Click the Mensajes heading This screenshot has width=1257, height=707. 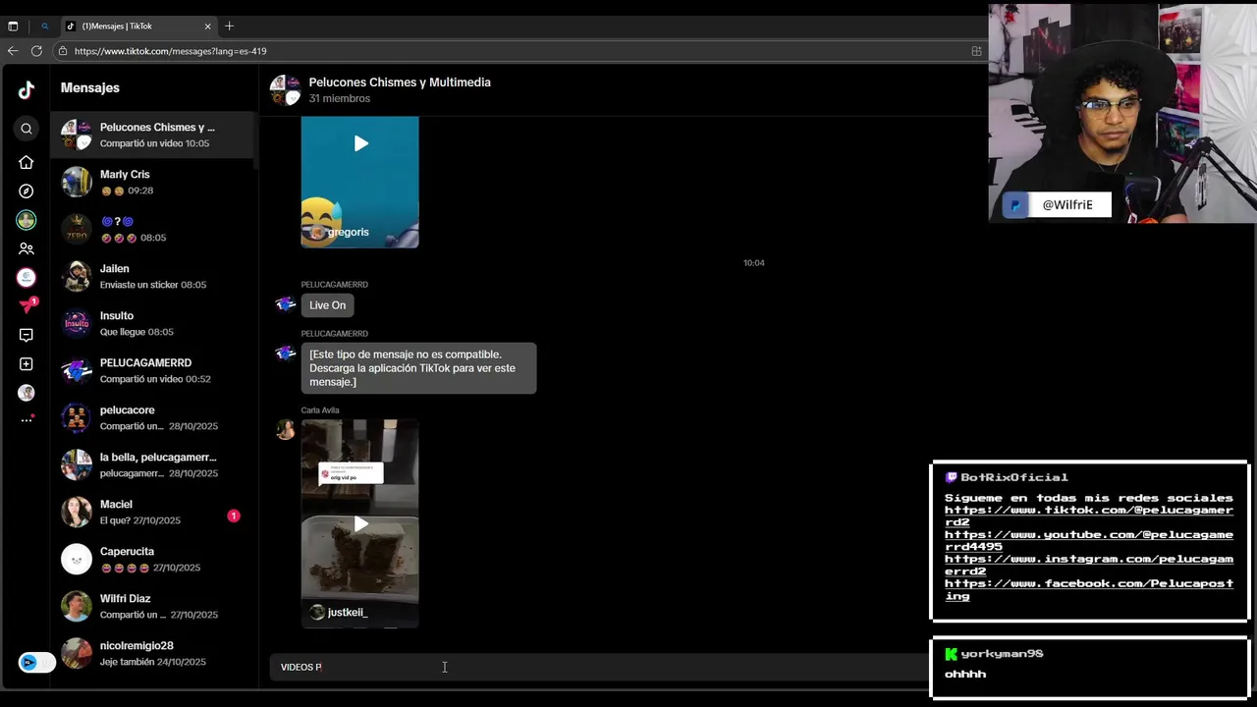(x=90, y=88)
